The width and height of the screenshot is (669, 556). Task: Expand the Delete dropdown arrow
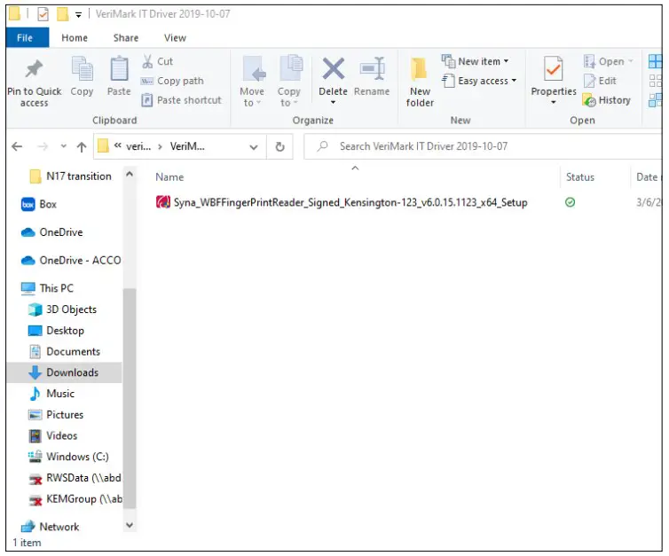pos(334,102)
